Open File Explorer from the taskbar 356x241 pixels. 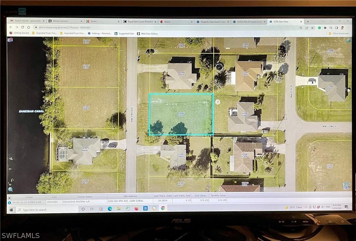(118, 209)
